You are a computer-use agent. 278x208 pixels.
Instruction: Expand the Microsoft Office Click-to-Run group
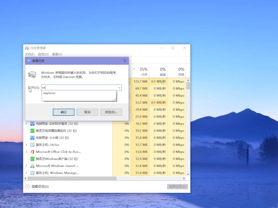pos(27,152)
